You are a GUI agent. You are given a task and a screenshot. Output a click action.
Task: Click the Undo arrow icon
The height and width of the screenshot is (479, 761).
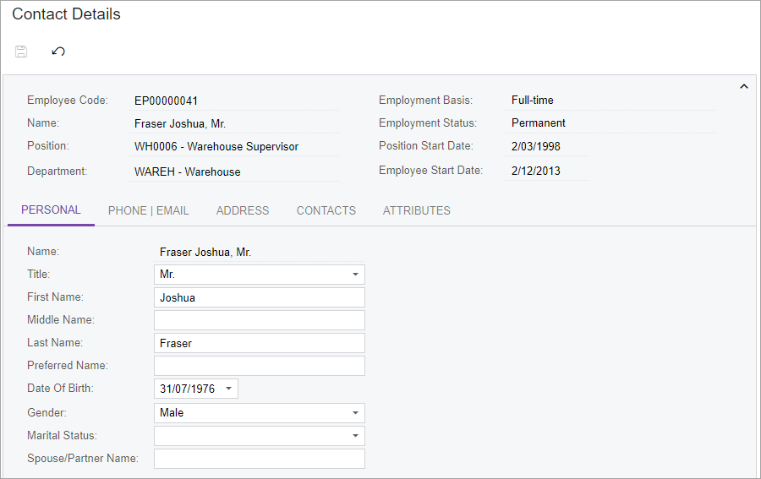58,52
